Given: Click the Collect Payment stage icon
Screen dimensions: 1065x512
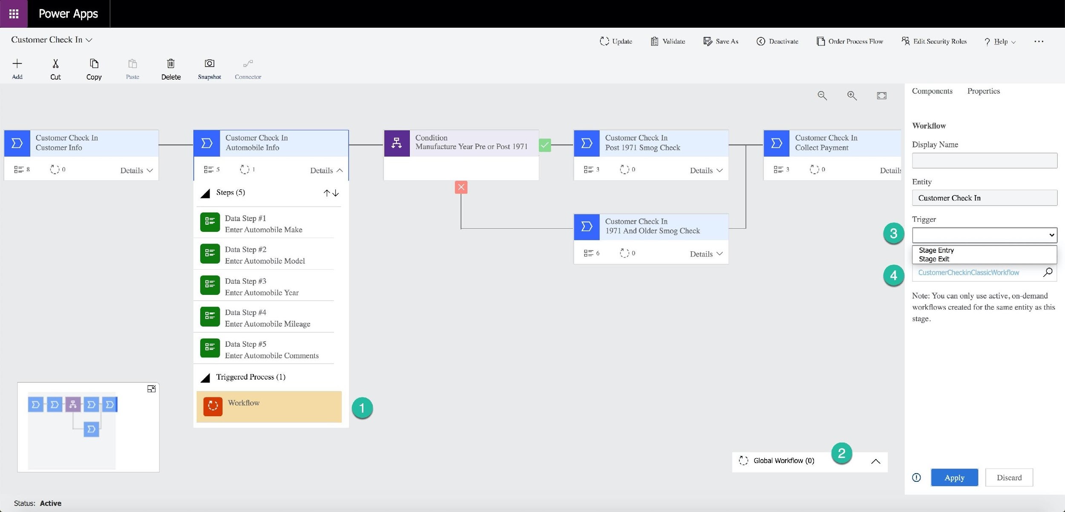Looking at the screenshot, I should click(777, 143).
